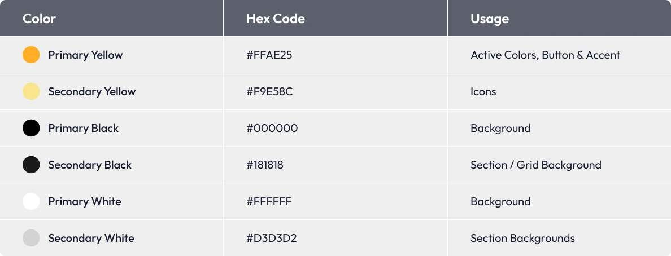Click the Hex Code column header

275,19
